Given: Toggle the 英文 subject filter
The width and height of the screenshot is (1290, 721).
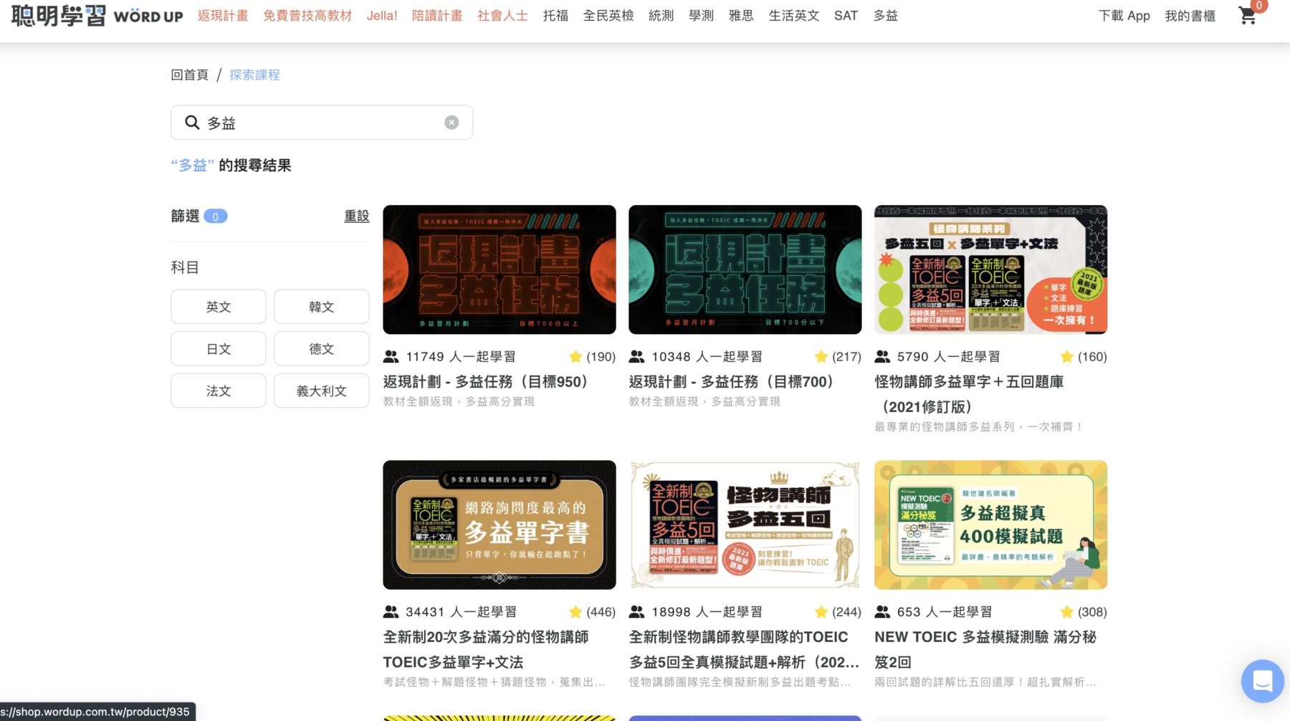Looking at the screenshot, I should click(x=219, y=307).
